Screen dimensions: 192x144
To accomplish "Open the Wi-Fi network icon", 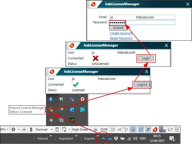I will [129, 138].
